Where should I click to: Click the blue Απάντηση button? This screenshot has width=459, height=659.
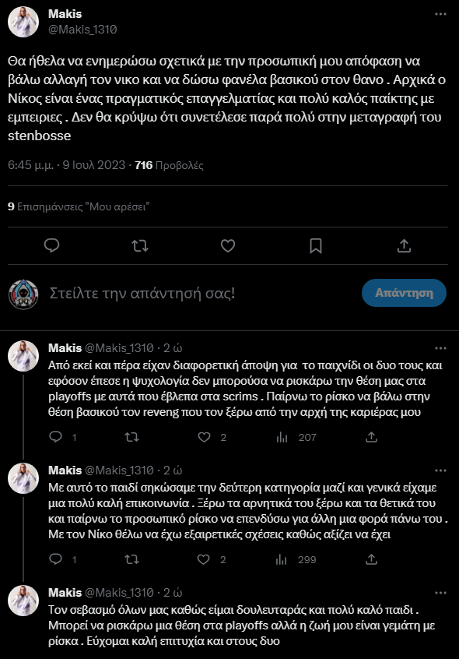click(404, 293)
